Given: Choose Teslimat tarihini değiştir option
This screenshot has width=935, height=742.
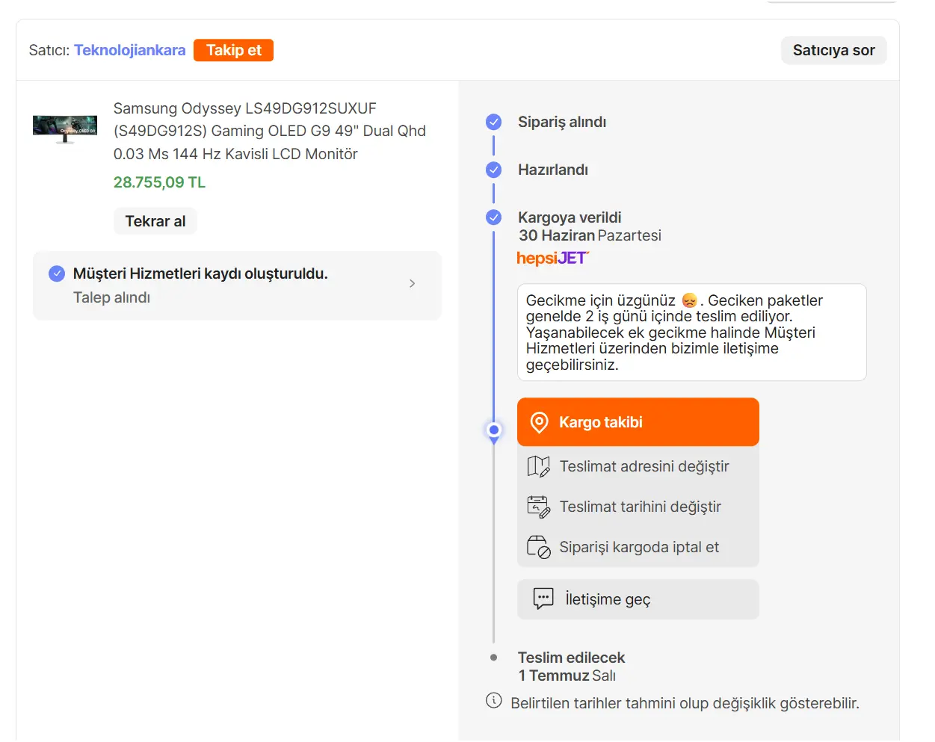Looking at the screenshot, I should coord(638,507).
